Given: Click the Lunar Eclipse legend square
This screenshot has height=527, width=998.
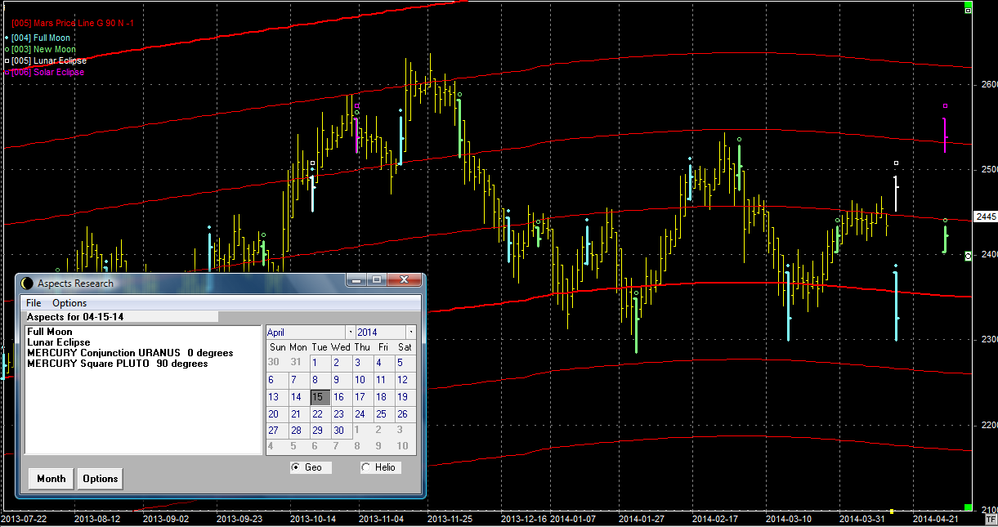Looking at the screenshot, I should 7,60.
